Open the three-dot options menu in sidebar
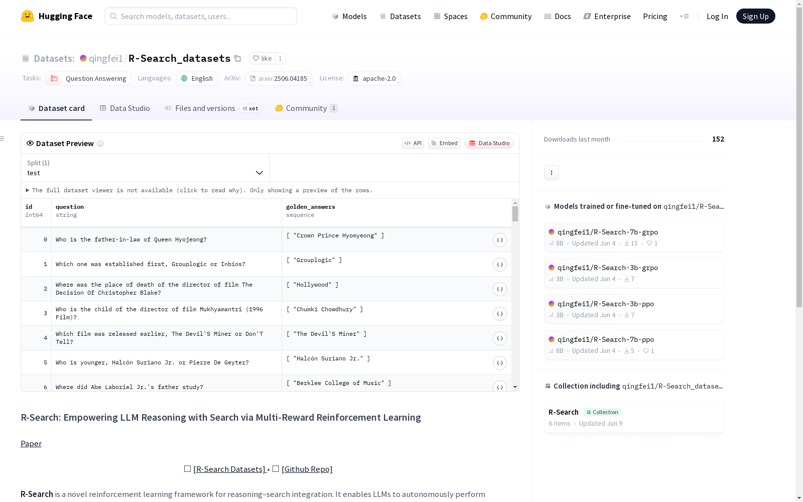 (552, 173)
